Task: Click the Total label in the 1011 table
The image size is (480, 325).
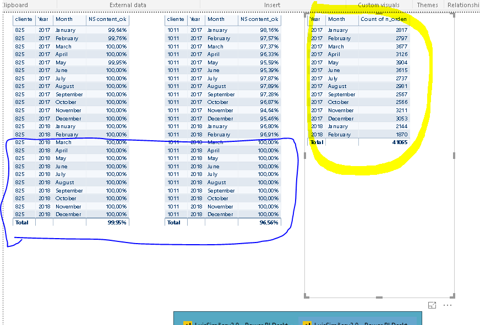Action: 173,223
